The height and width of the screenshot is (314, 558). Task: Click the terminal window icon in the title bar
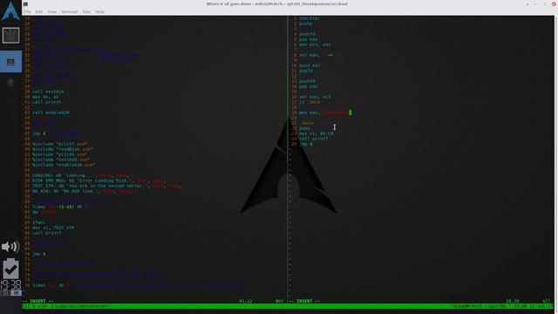(25, 3)
